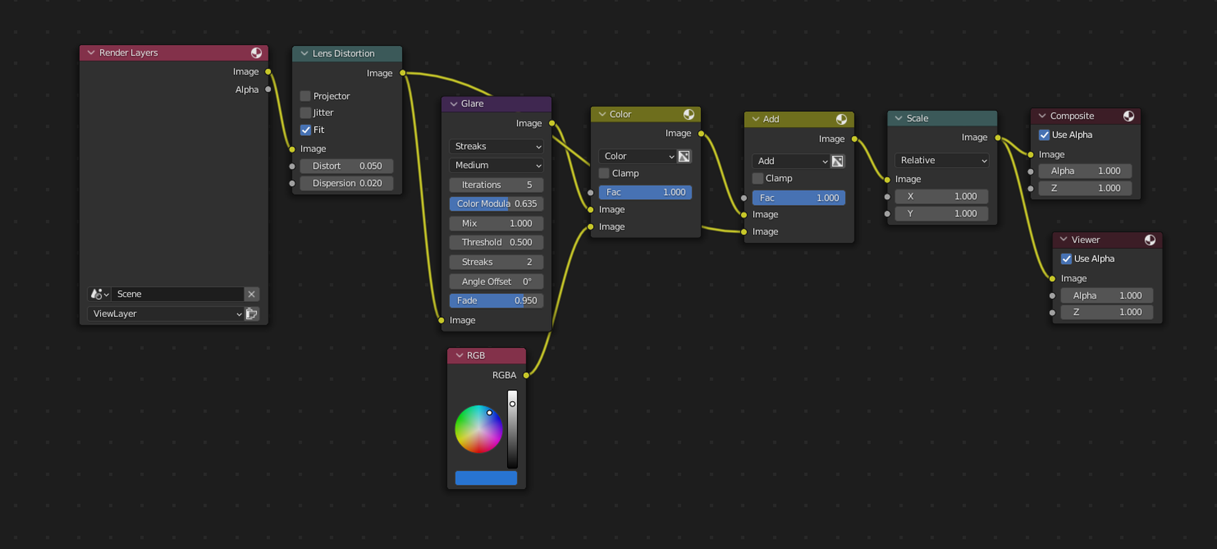
Task: Open the Relative dropdown in Scale node
Action: tap(941, 160)
